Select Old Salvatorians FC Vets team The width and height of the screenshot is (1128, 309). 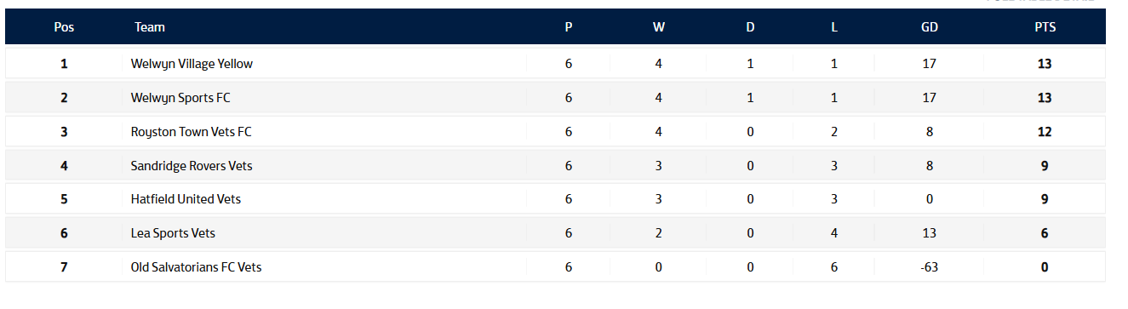click(x=196, y=267)
